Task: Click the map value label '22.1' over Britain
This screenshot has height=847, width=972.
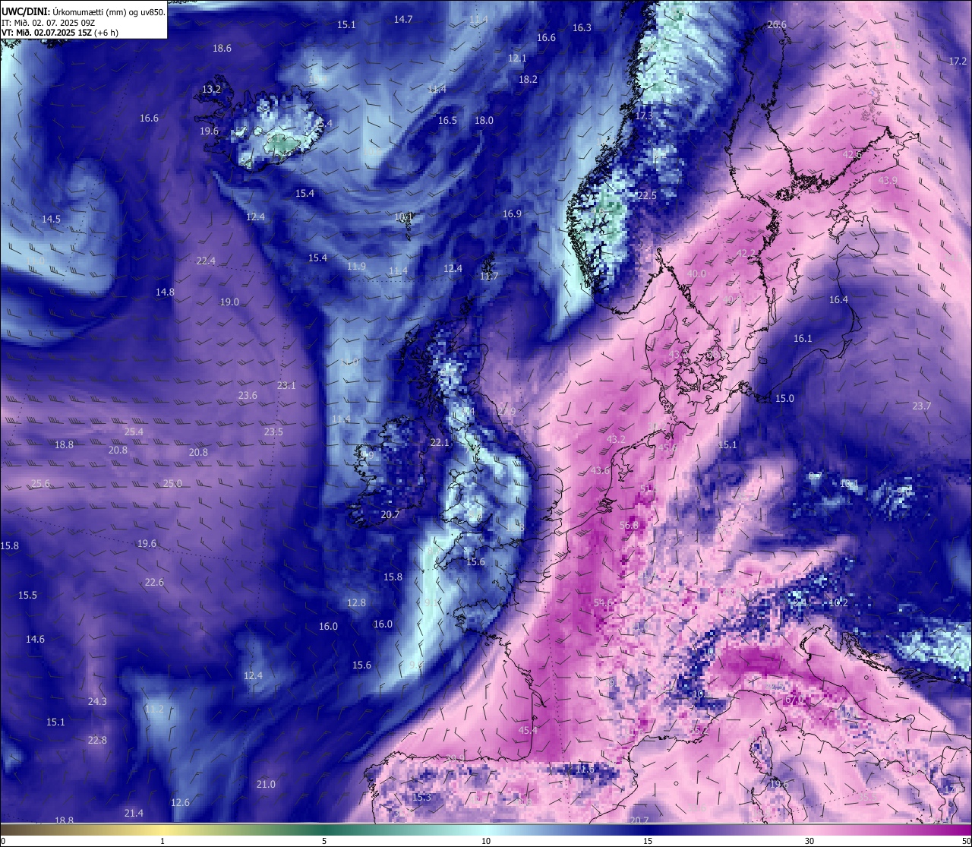Action: coord(440,442)
